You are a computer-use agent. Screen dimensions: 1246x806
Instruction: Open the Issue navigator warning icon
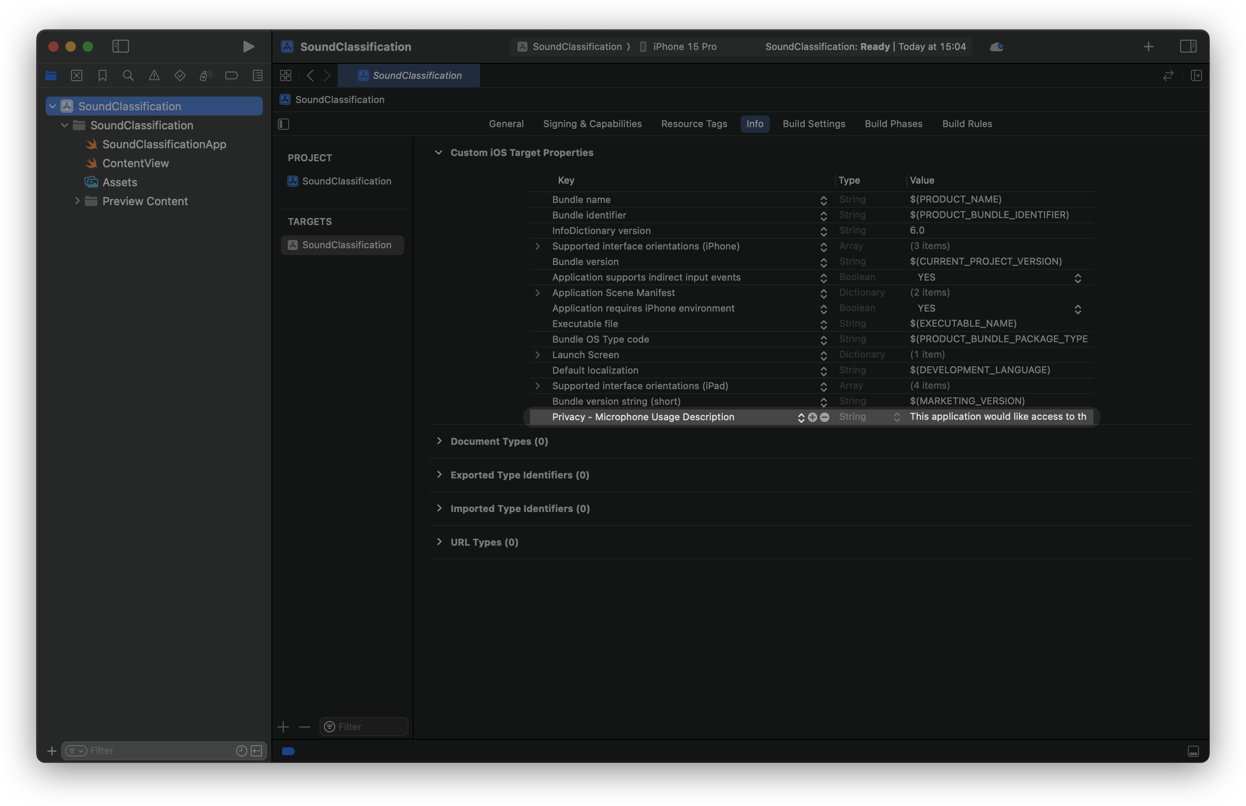coord(154,75)
